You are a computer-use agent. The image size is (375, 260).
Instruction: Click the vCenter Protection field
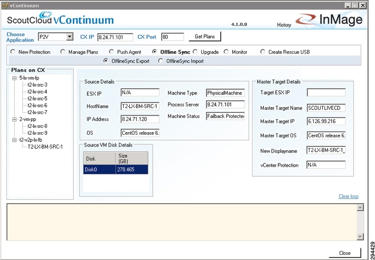coord(326,165)
